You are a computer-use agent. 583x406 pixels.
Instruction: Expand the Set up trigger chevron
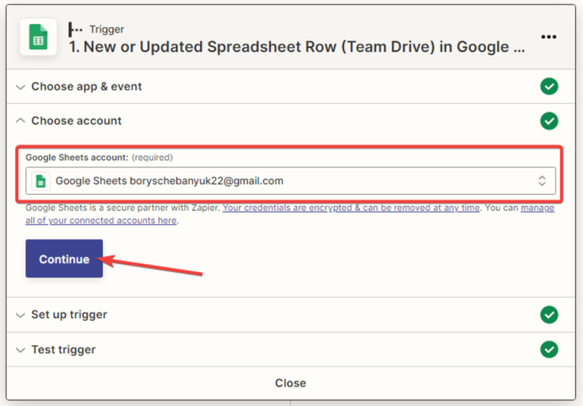[x=20, y=315]
